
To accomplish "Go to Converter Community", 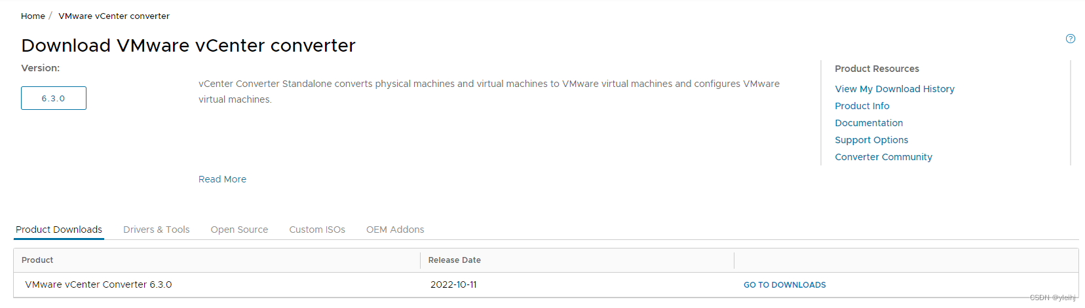I will pyautogui.click(x=883, y=157).
